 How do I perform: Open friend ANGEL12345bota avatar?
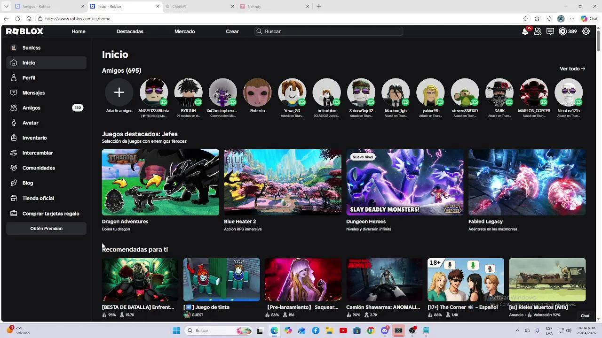[154, 92]
